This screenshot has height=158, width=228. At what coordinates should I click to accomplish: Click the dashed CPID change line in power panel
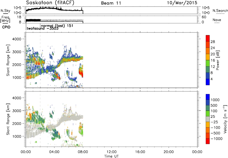(40, 60)
